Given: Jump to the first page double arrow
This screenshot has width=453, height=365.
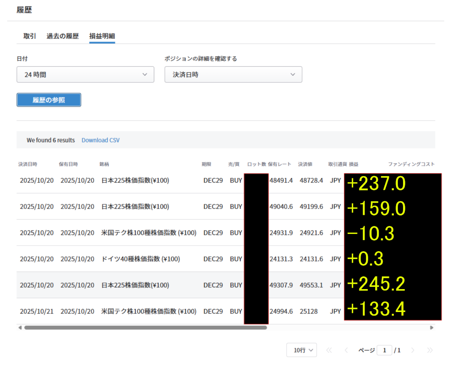Looking at the screenshot, I should (329, 350).
